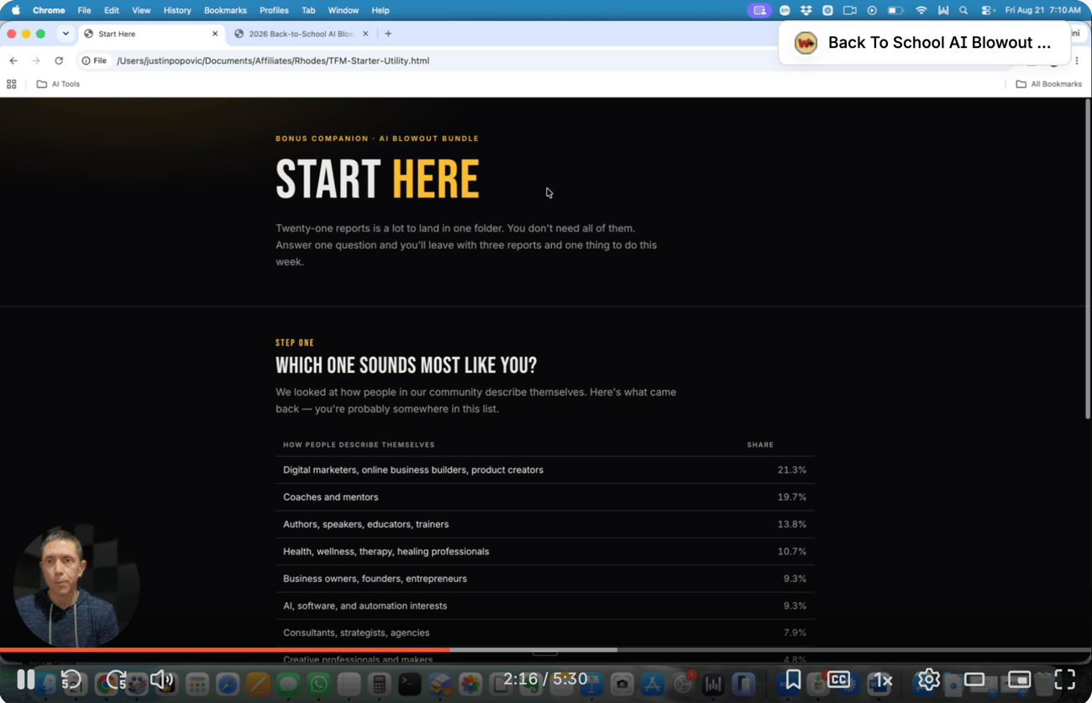
Task: Select 'AI, software, and automation interests' row
Action: tap(544, 606)
